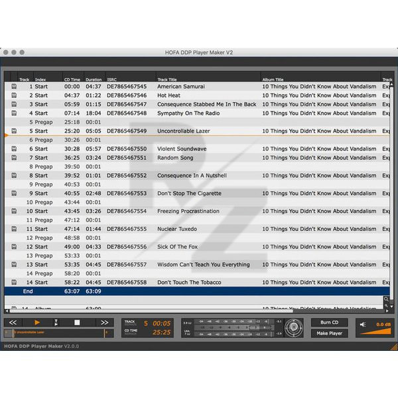The height and width of the screenshot is (398, 398).
Task: Click the save icon for track 3 Start
Action: tap(14, 104)
